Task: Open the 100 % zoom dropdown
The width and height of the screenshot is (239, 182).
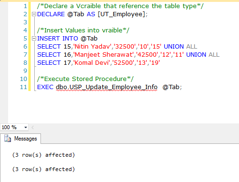Action: (26, 127)
